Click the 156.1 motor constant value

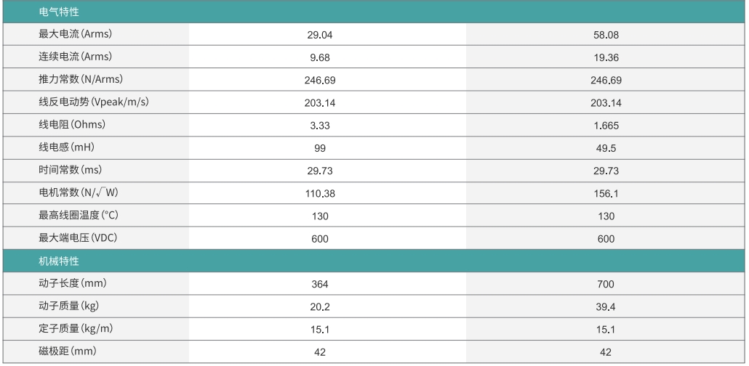tap(606, 194)
